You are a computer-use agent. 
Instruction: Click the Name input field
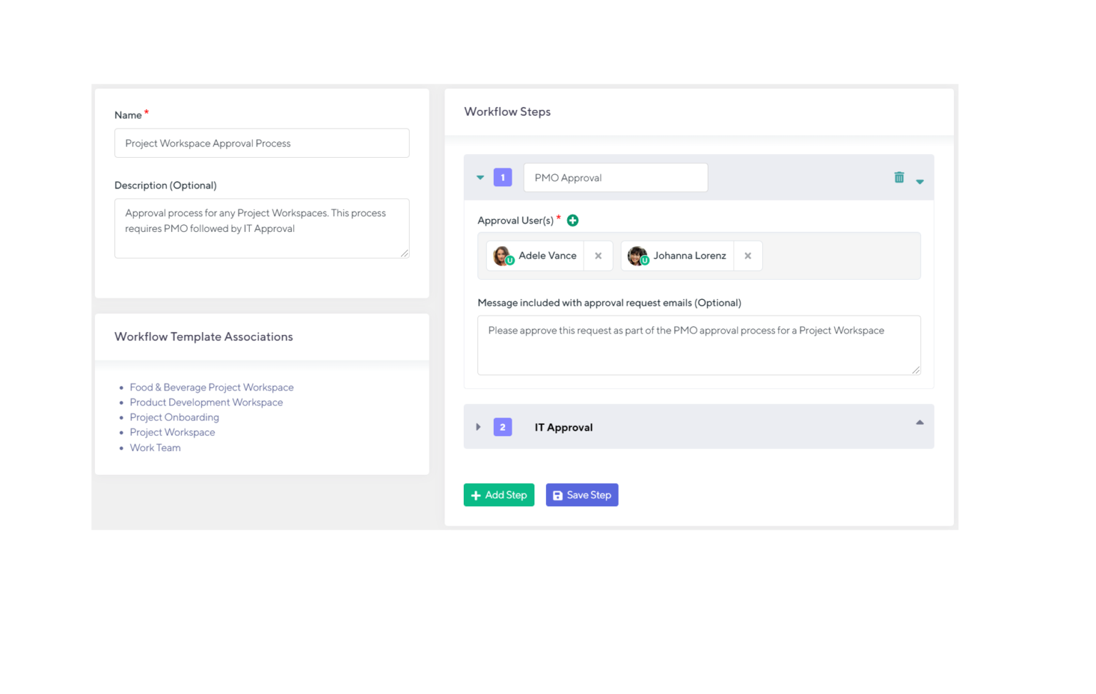coord(261,143)
